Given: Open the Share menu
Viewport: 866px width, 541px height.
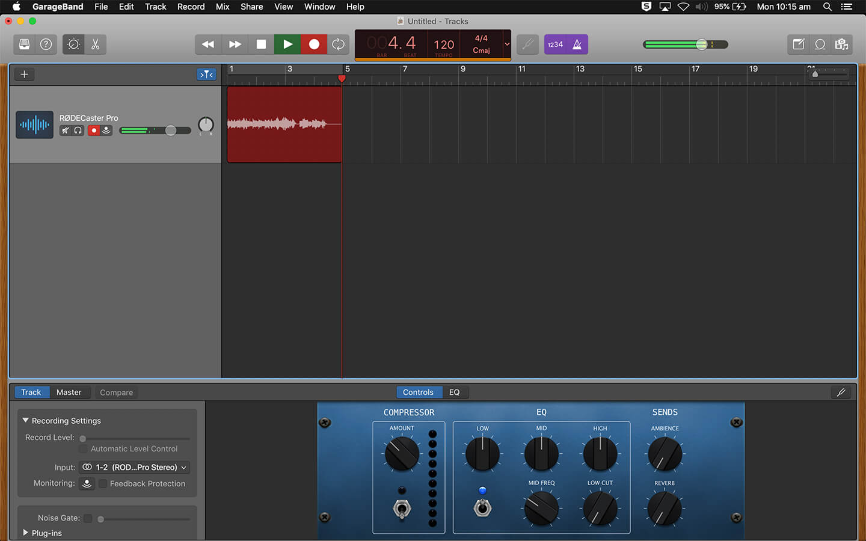Looking at the screenshot, I should (x=251, y=7).
